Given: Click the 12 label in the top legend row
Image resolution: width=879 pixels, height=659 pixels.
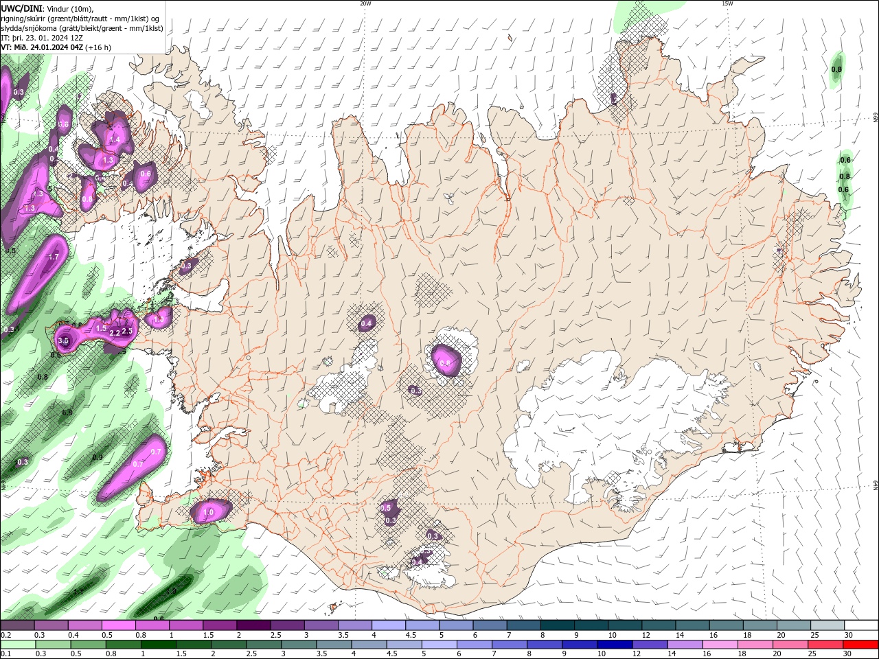Looking at the screenshot, I should (x=645, y=635).
